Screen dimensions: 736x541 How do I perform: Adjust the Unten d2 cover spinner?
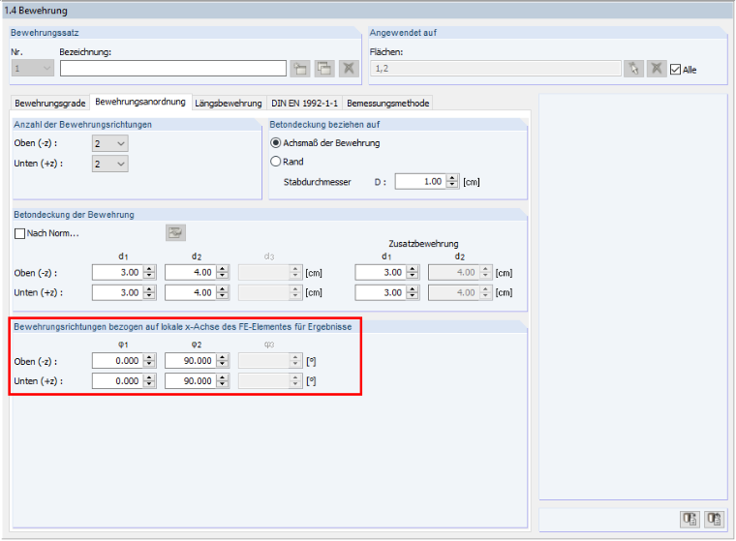pyautogui.click(x=223, y=293)
